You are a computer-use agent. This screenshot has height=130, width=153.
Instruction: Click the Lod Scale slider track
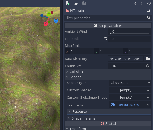[x=129, y=41]
